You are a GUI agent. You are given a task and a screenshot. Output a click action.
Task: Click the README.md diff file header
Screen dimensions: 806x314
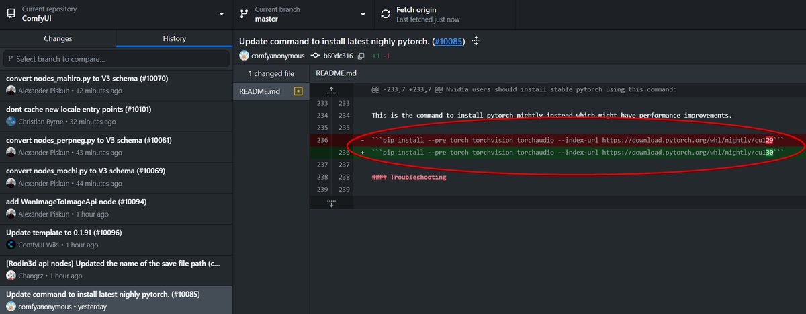tap(336, 73)
